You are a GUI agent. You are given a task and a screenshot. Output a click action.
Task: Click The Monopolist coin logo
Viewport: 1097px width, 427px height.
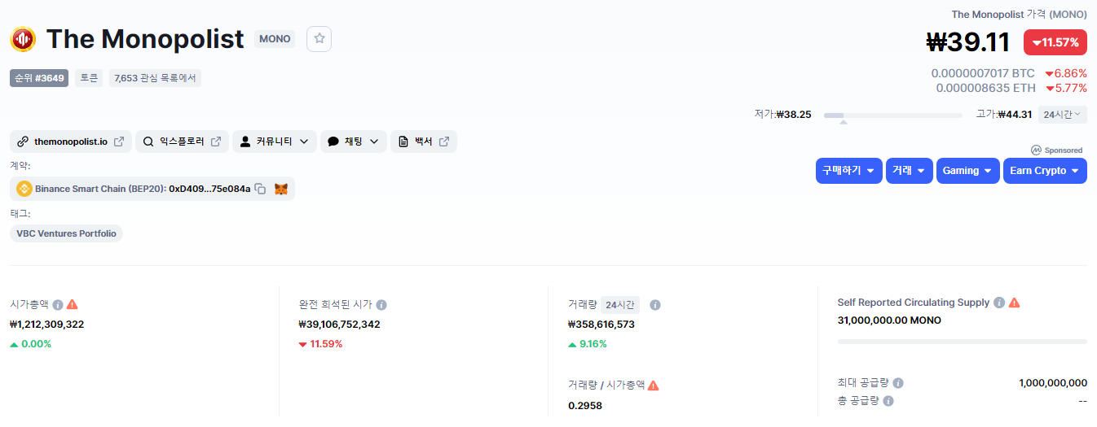click(23, 39)
